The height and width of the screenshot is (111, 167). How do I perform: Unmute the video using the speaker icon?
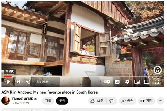click(x=28, y=82)
